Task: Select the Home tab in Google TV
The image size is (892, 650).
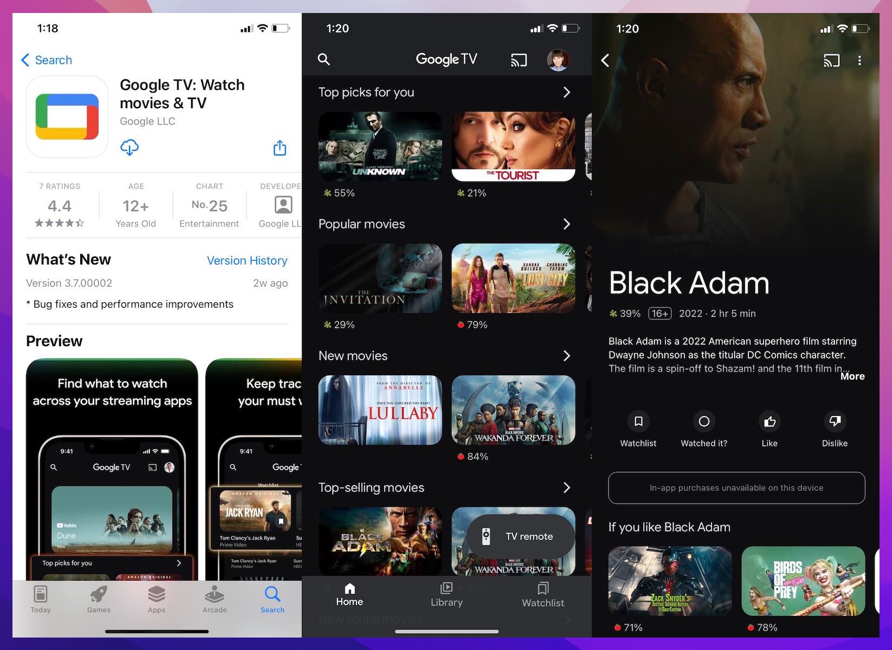Action: coord(350,595)
